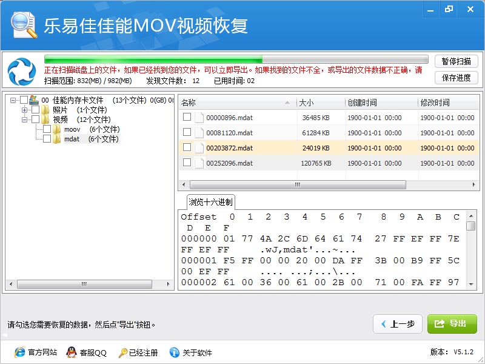Switch to 浏览十六进制 tab
485x364 pixels.
[x=210, y=202]
